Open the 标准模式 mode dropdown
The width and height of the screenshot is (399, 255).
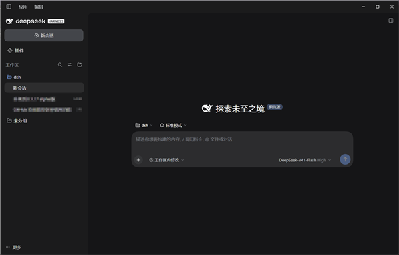coord(173,125)
